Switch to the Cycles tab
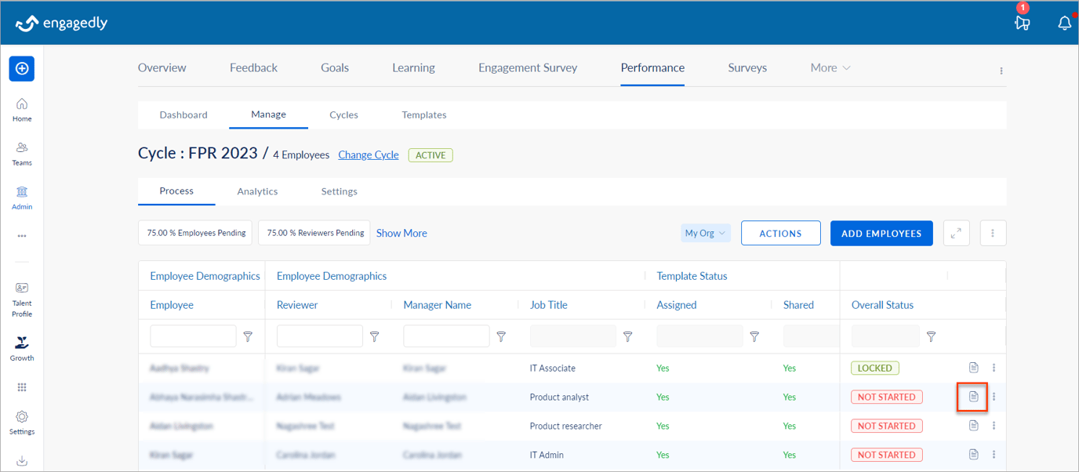Screen dimensions: 1079x472 pyautogui.click(x=343, y=114)
